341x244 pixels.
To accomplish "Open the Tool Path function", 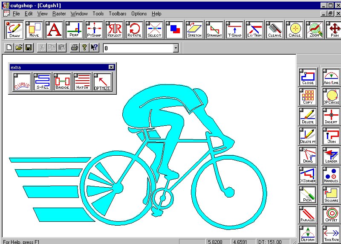I will 331,234.
